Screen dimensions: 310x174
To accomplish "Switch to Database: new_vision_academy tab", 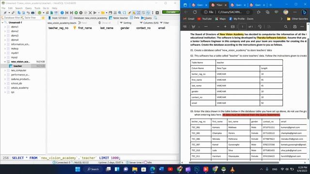I will [88, 18].
